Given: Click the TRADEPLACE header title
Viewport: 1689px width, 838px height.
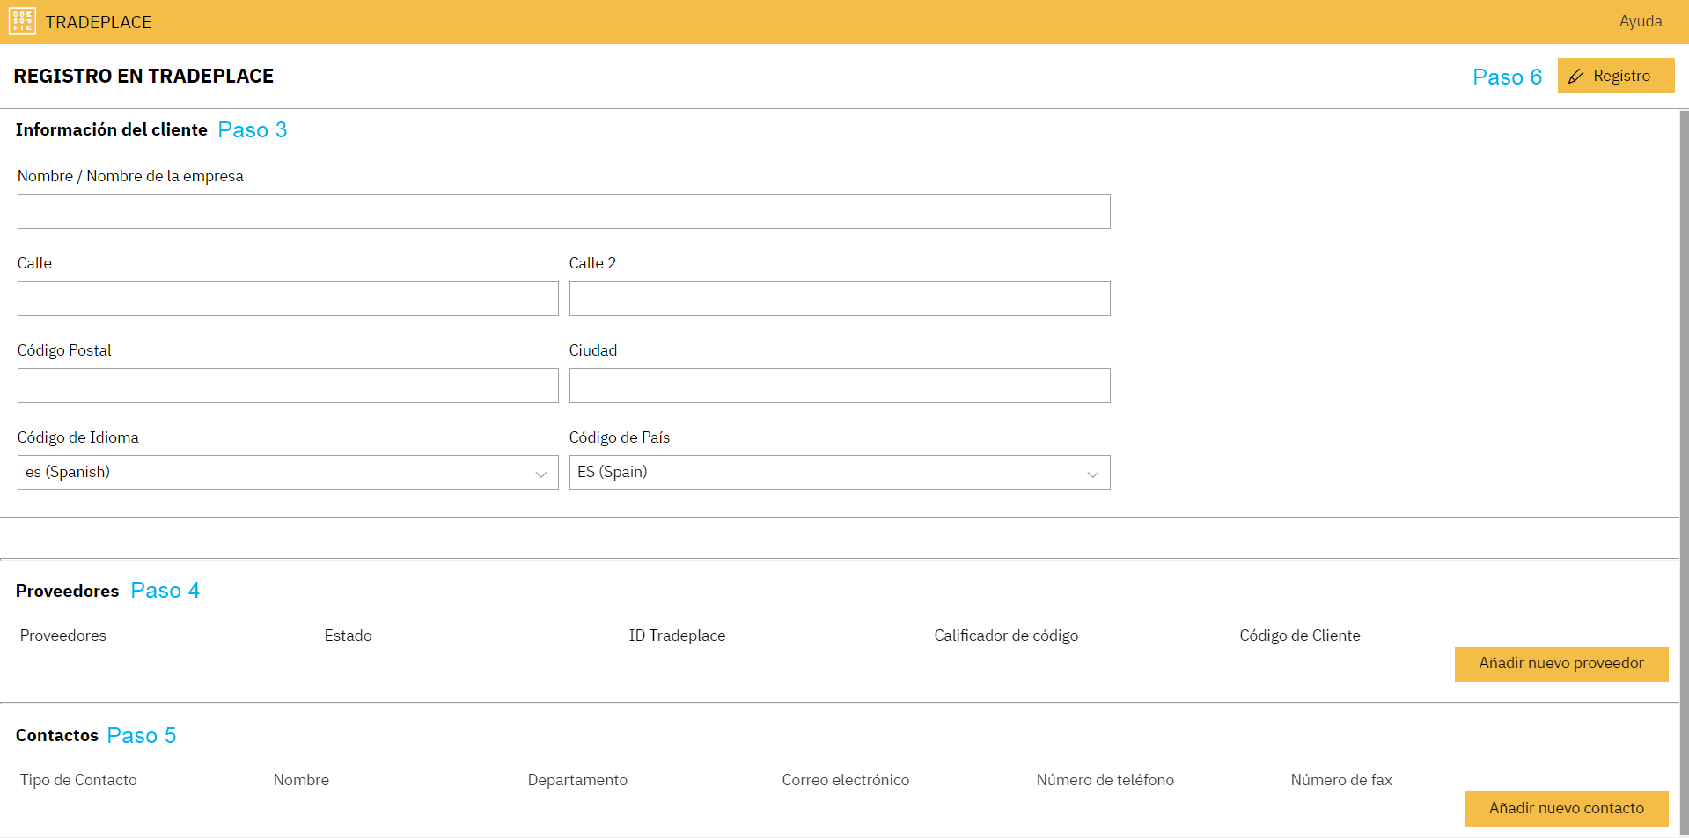Looking at the screenshot, I should 99,22.
